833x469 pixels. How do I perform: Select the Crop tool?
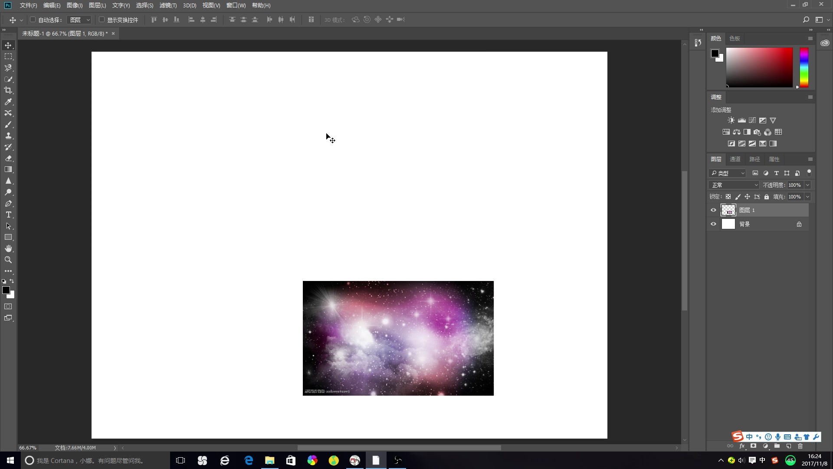pos(8,90)
